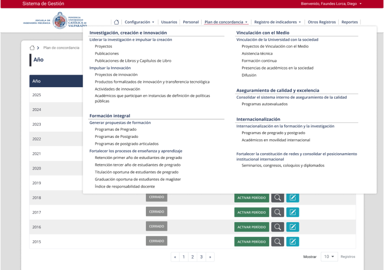Click the edit pencil icon for 2015
384x270 pixels.
[x=293, y=241]
